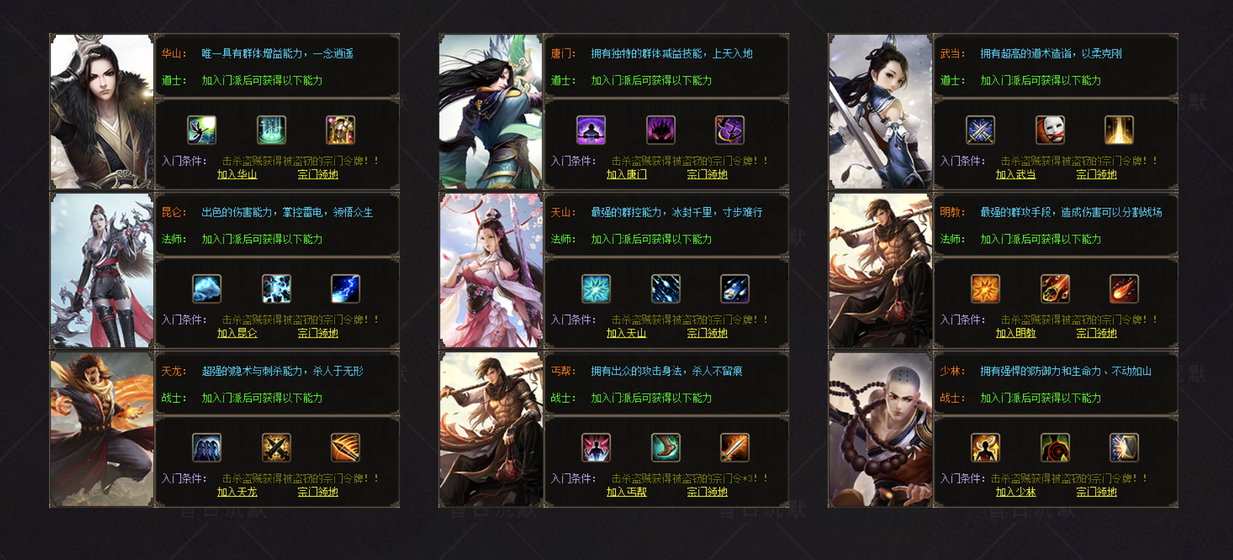
Task: Select the 少林 monk character portrait
Action: coord(880,429)
